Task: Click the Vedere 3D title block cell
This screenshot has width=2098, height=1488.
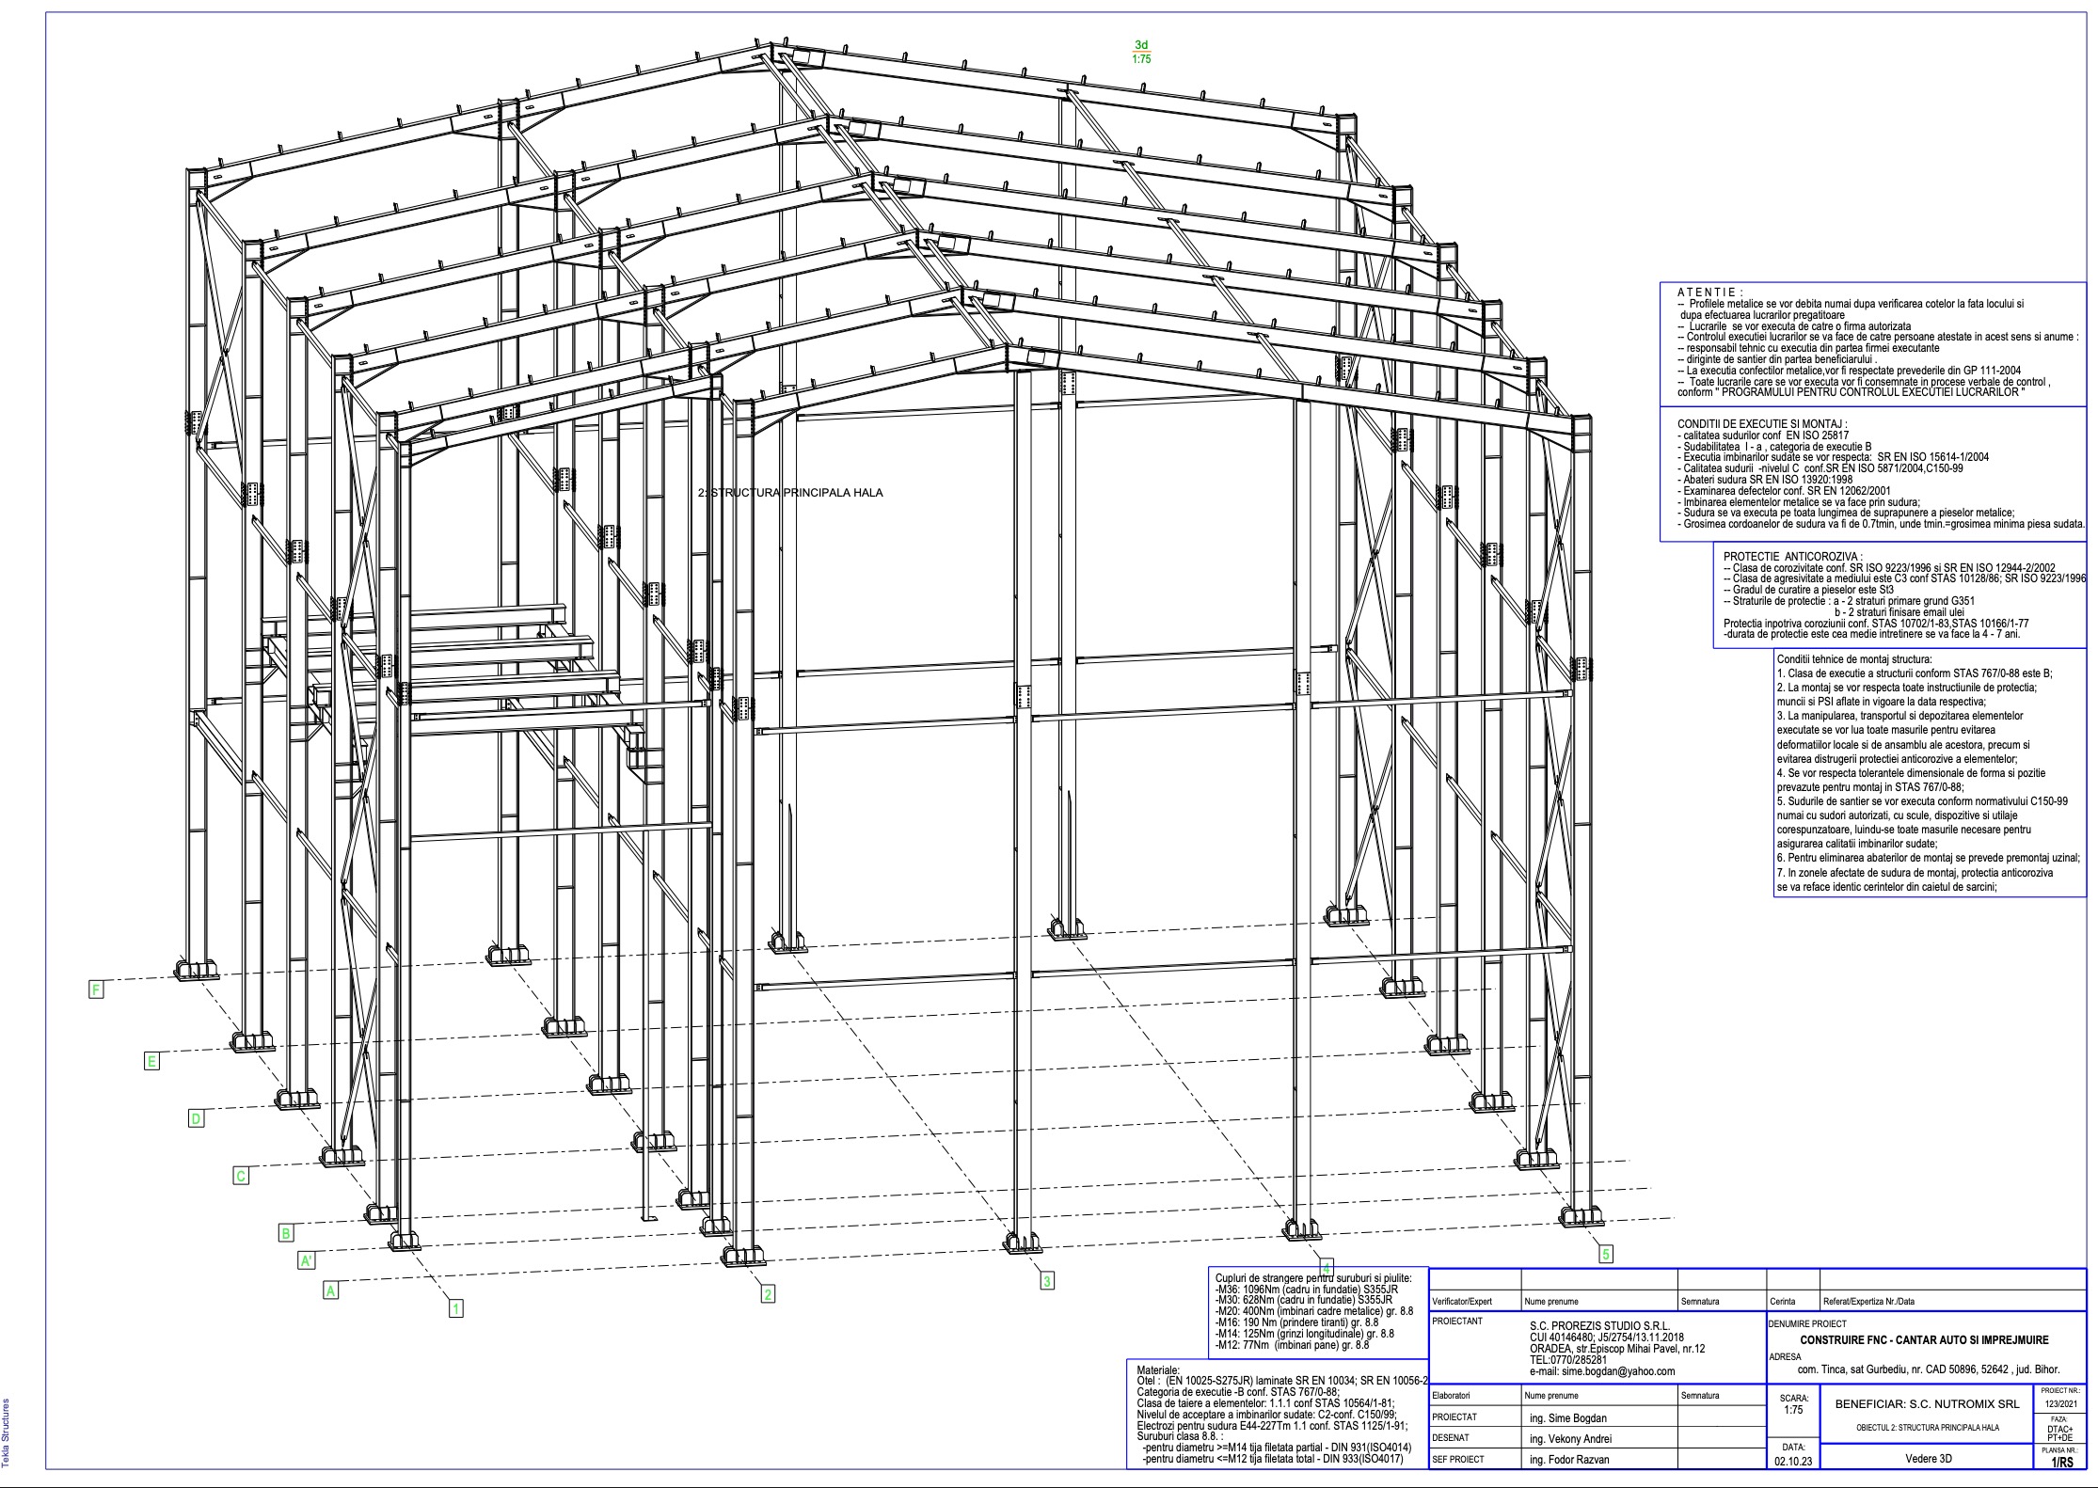Action: click(1928, 1460)
